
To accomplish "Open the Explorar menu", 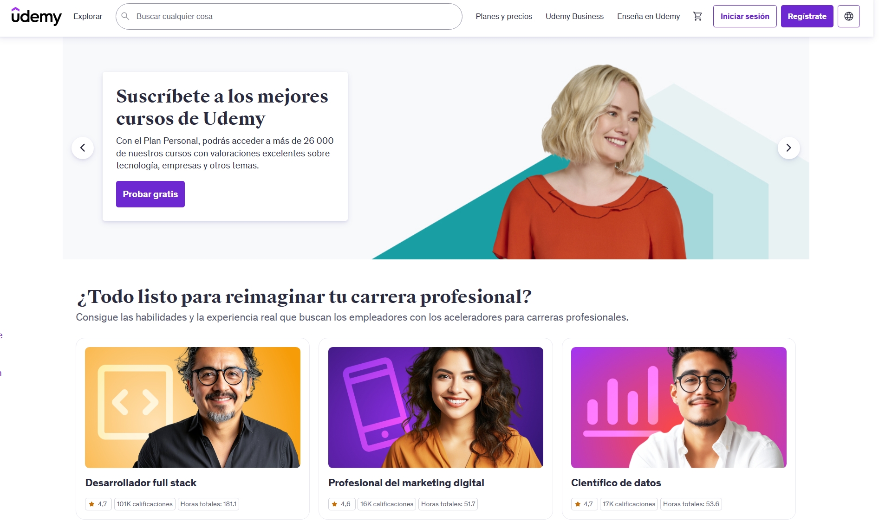I will pos(88,16).
